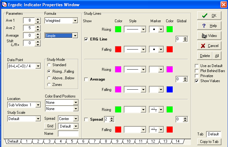Image resolution: width=228 pixels, height=147 pixels.
Task: Cancel the properties dialog
Action: (x=209, y=46)
